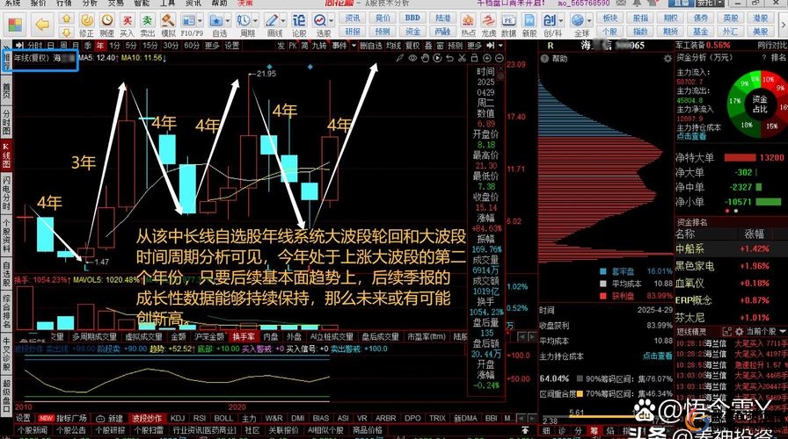The image size is (788, 439).
Task: Select the KDJ indicator tab
Action: tap(177, 418)
